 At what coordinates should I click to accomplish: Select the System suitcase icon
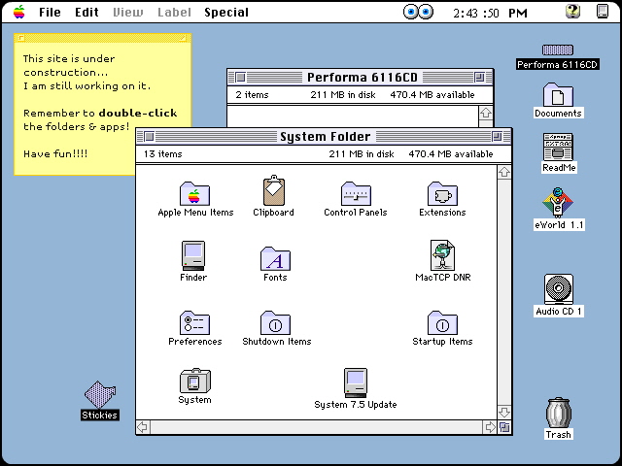click(195, 381)
